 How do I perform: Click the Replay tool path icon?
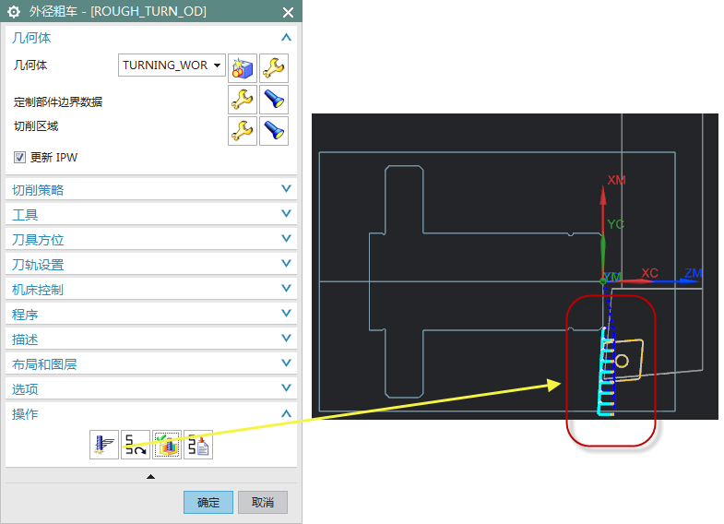[136, 445]
